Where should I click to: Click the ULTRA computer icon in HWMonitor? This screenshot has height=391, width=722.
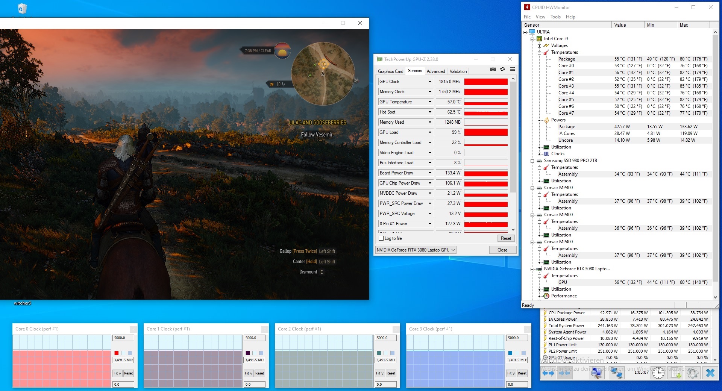(x=532, y=32)
